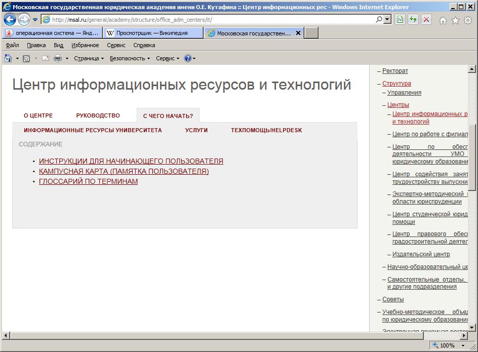This screenshot has width=478, height=352.
Task: Select the О ЦЕНТРЕ page tab
Action: coord(38,115)
